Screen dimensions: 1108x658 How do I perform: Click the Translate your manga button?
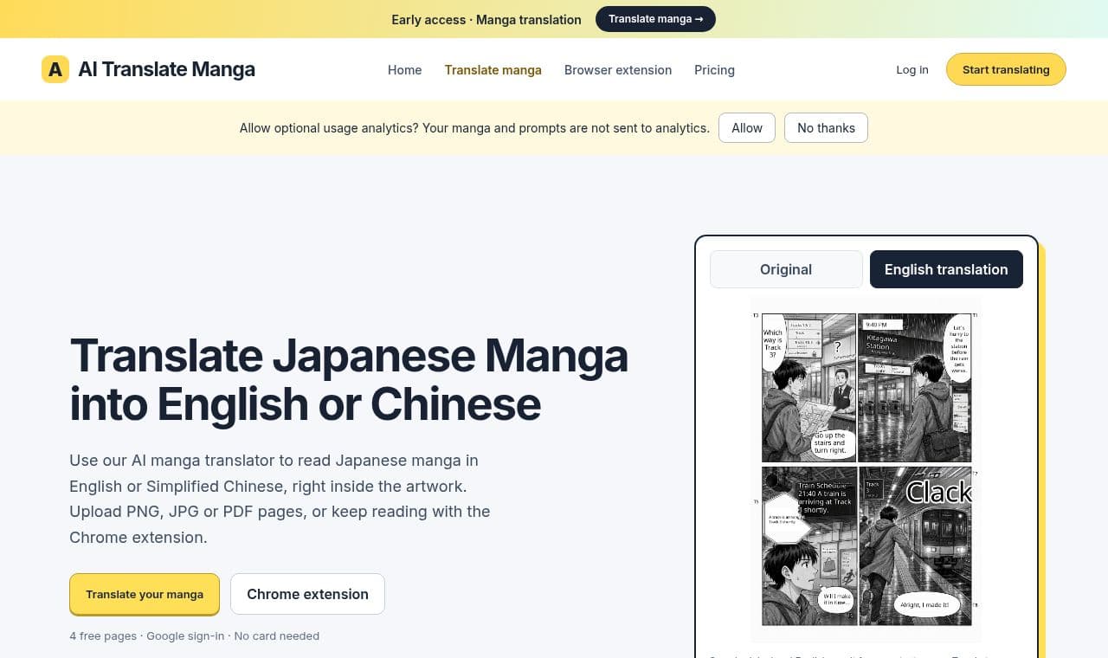[145, 594]
